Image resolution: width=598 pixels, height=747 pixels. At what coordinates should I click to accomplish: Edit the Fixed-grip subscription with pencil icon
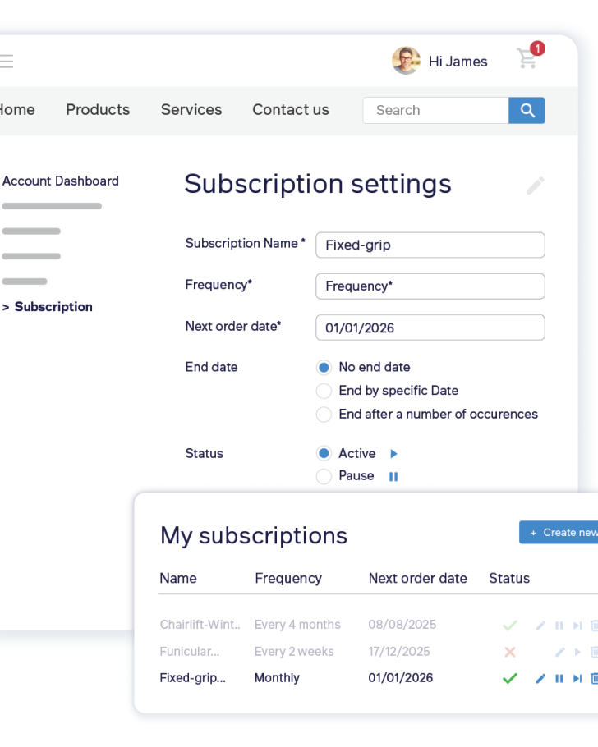[x=540, y=678]
